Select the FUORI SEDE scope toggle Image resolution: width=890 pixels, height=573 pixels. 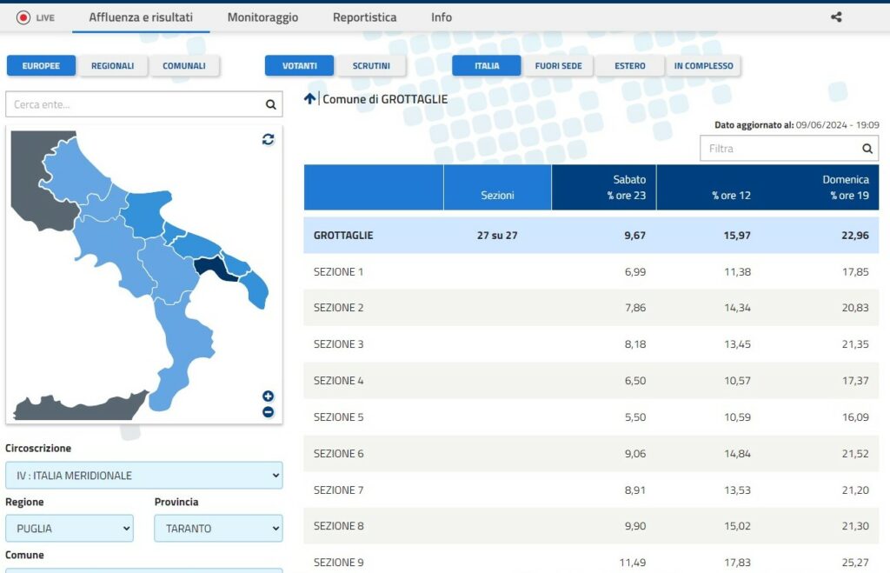coord(559,66)
